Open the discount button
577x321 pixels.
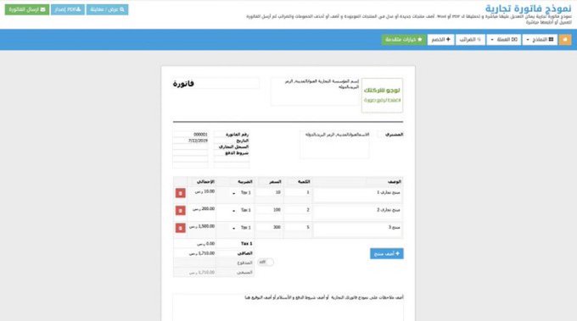tap(441, 40)
